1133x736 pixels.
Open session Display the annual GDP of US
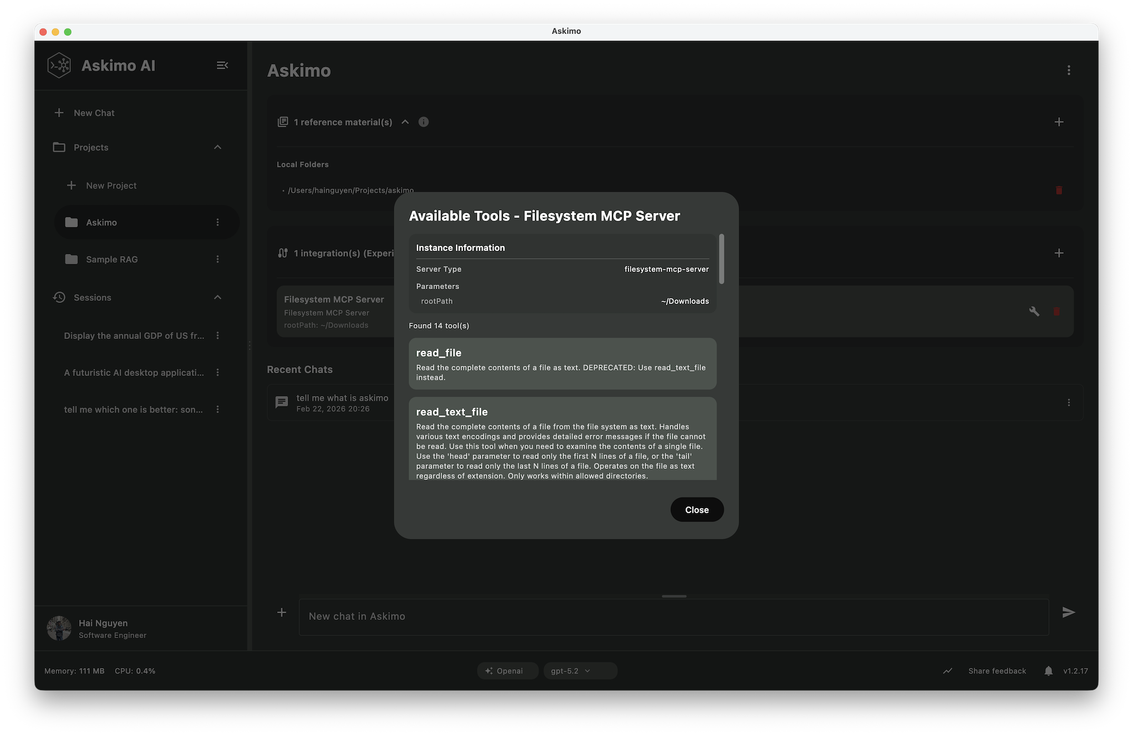(134, 336)
